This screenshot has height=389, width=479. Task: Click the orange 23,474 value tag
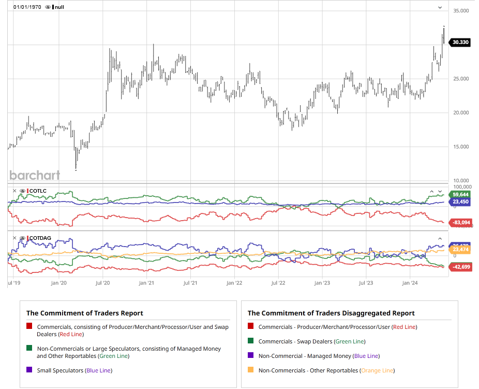tap(460, 250)
